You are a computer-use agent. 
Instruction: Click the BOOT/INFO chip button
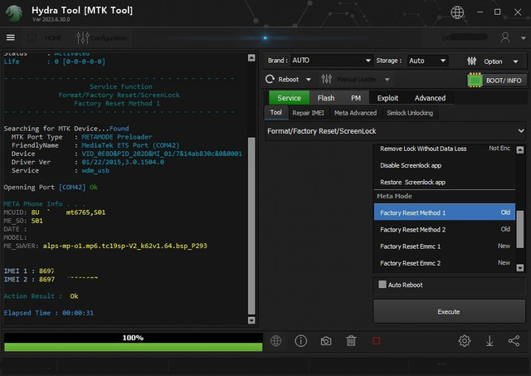(497, 81)
